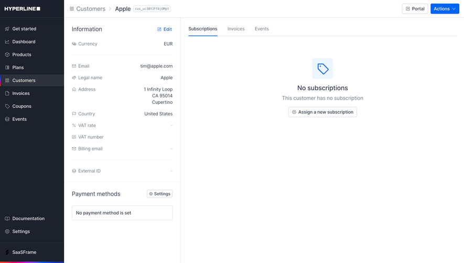Screen dimensions: 464x263
Task: Click the Documentation book icon
Action: 7,218
